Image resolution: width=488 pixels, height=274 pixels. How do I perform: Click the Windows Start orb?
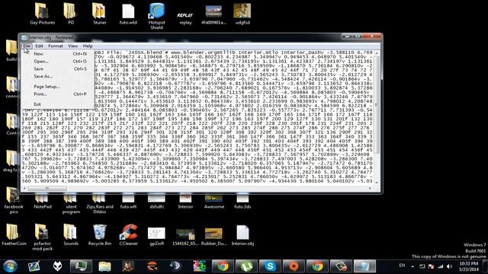10,266
